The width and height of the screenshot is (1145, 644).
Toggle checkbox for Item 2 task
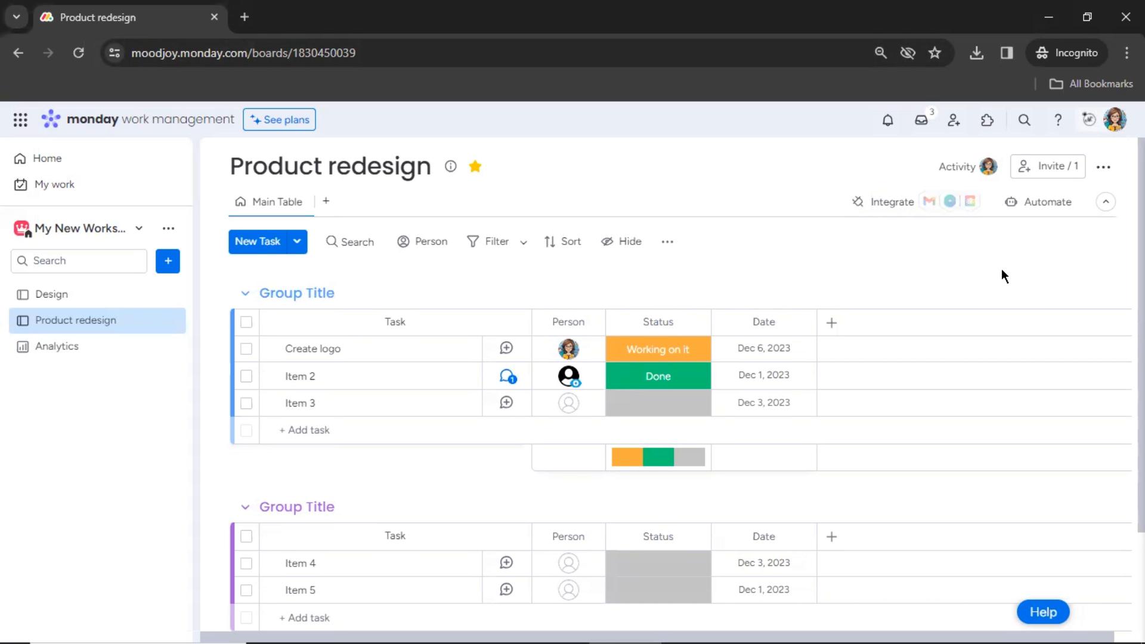[246, 375]
